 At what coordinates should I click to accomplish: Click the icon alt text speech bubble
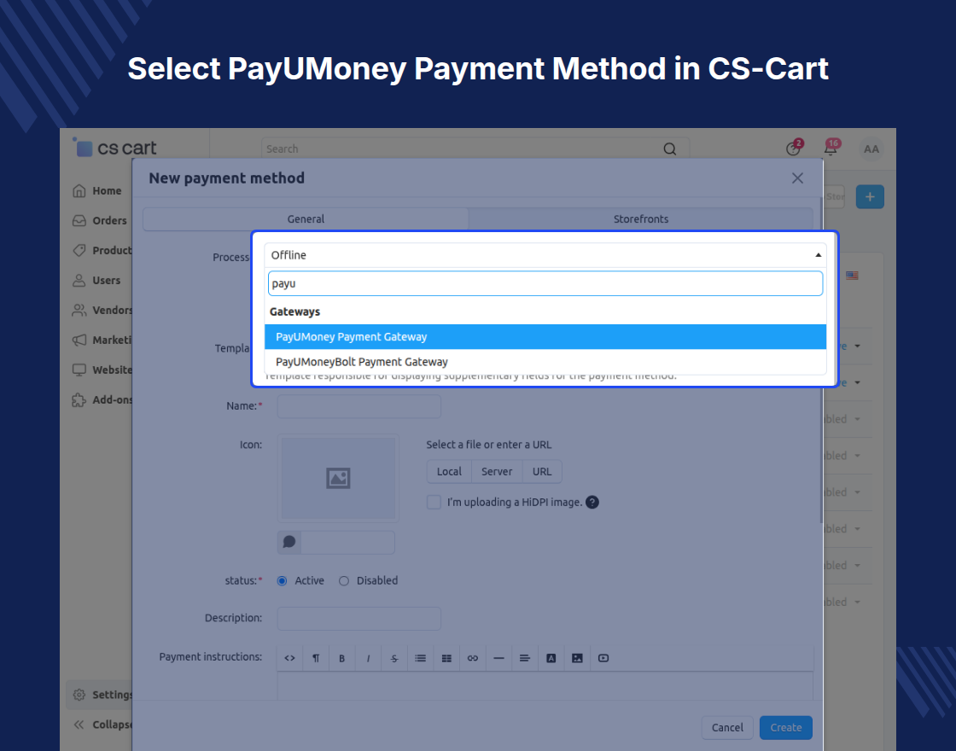(289, 542)
